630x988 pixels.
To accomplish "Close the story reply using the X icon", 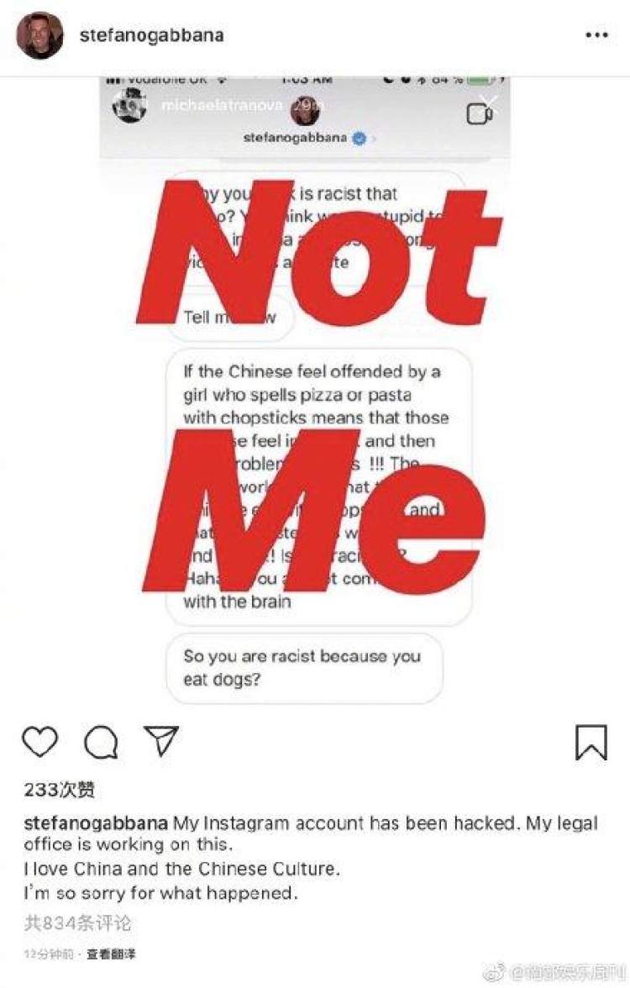I will tap(489, 102).
